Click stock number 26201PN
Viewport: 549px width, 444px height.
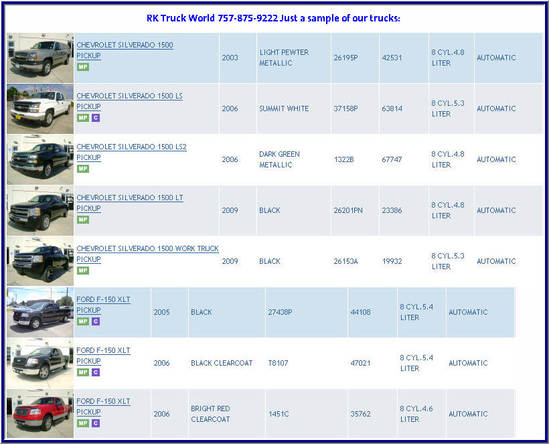348,210
